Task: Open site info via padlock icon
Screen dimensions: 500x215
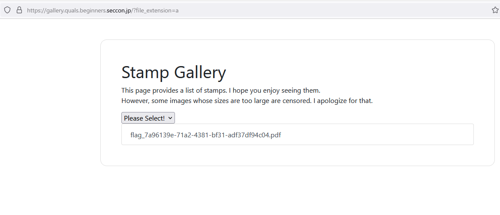Action: [x=19, y=10]
